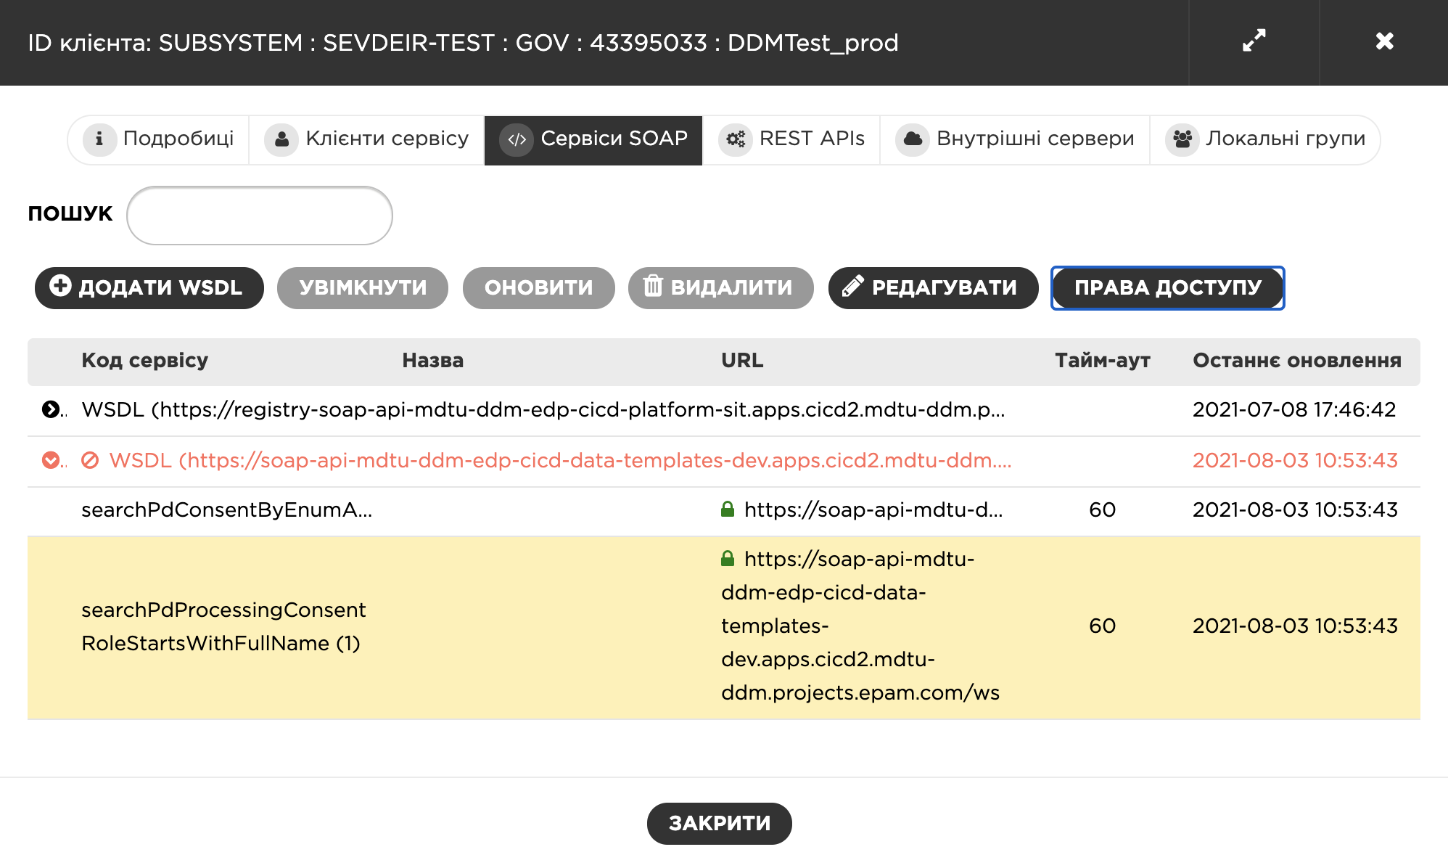The height and width of the screenshot is (868, 1448).
Task: Click the gears icon on REST APIs
Action: (736, 139)
